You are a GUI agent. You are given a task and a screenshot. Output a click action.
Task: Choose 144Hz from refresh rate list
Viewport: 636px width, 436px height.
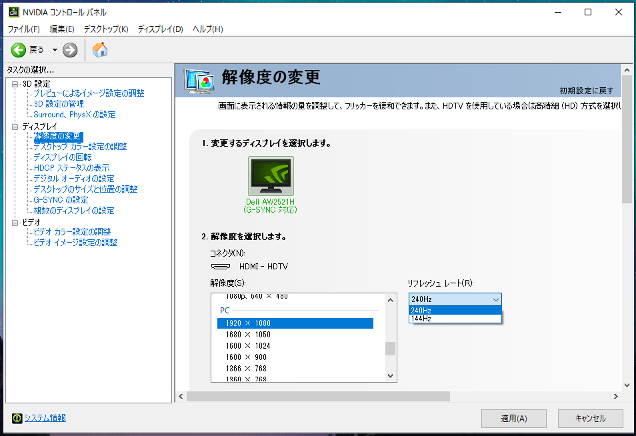point(455,319)
